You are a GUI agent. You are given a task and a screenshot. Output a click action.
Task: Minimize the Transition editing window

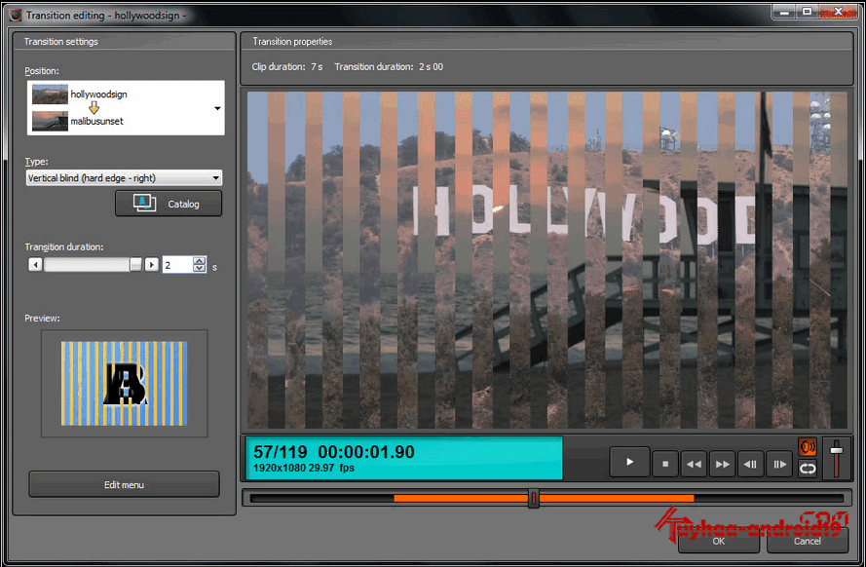click(x=784, y=12)
